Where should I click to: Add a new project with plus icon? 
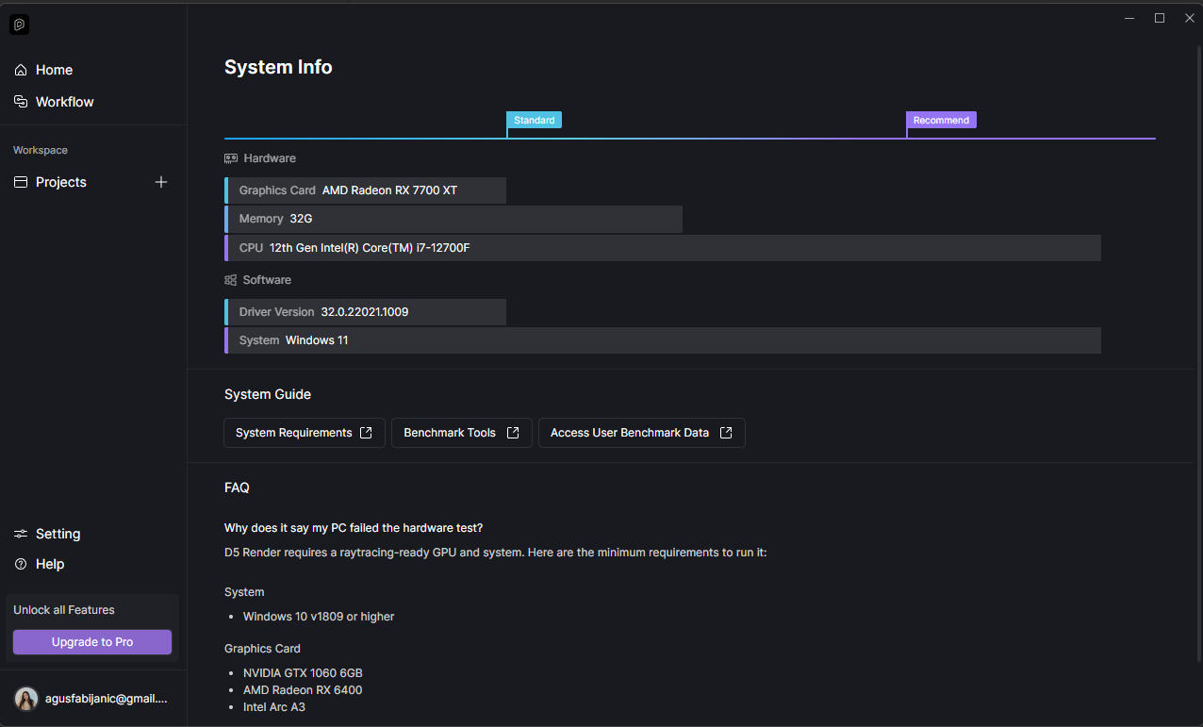(161, 182)
